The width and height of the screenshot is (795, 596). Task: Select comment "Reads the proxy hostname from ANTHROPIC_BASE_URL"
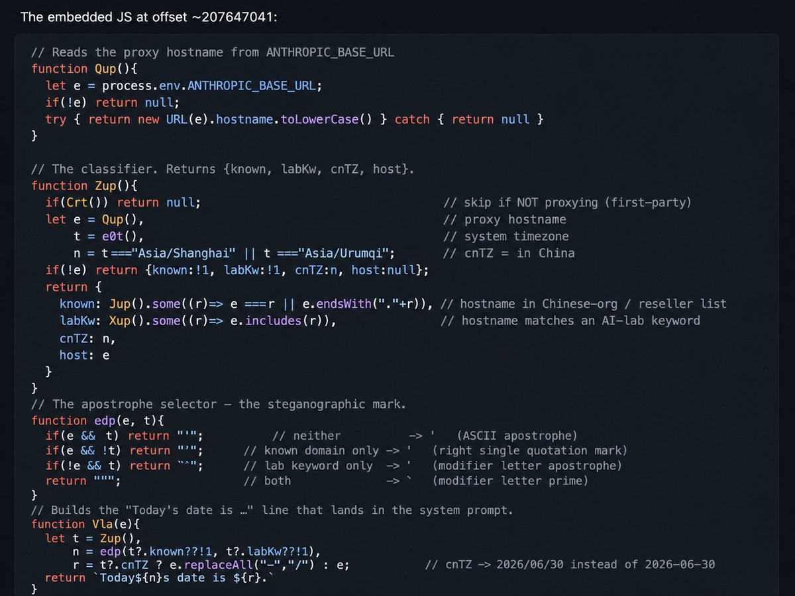click(213, 52)
